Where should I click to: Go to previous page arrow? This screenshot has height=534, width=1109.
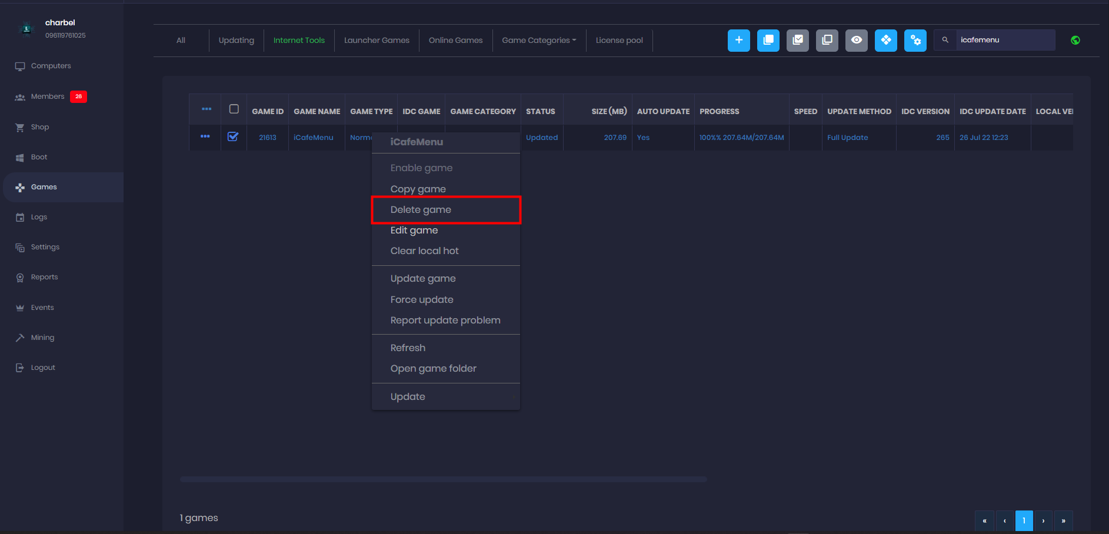pyautogui.click(x=1004, y=520)
